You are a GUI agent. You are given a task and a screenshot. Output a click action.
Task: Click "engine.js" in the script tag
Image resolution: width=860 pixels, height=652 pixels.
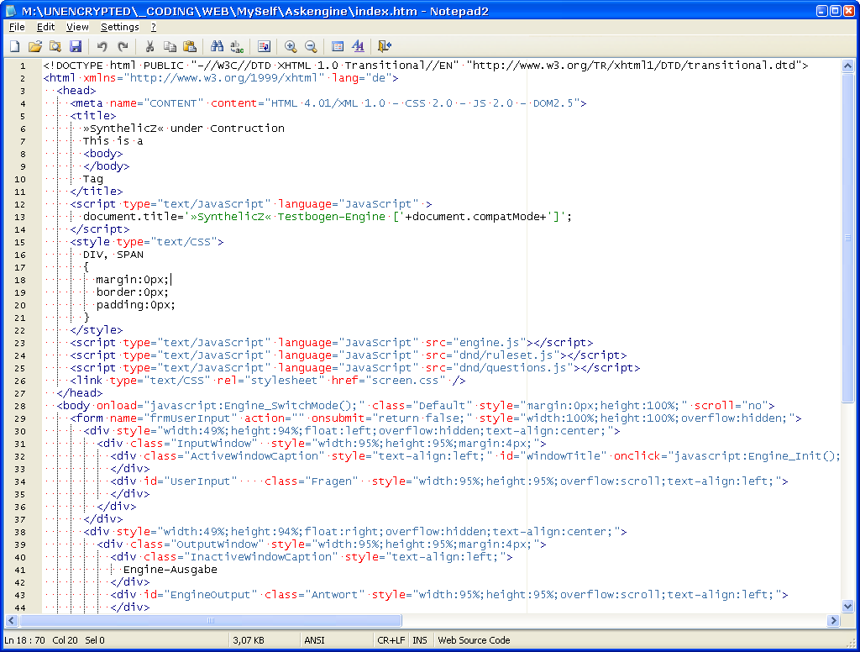[x=490, y=343]
